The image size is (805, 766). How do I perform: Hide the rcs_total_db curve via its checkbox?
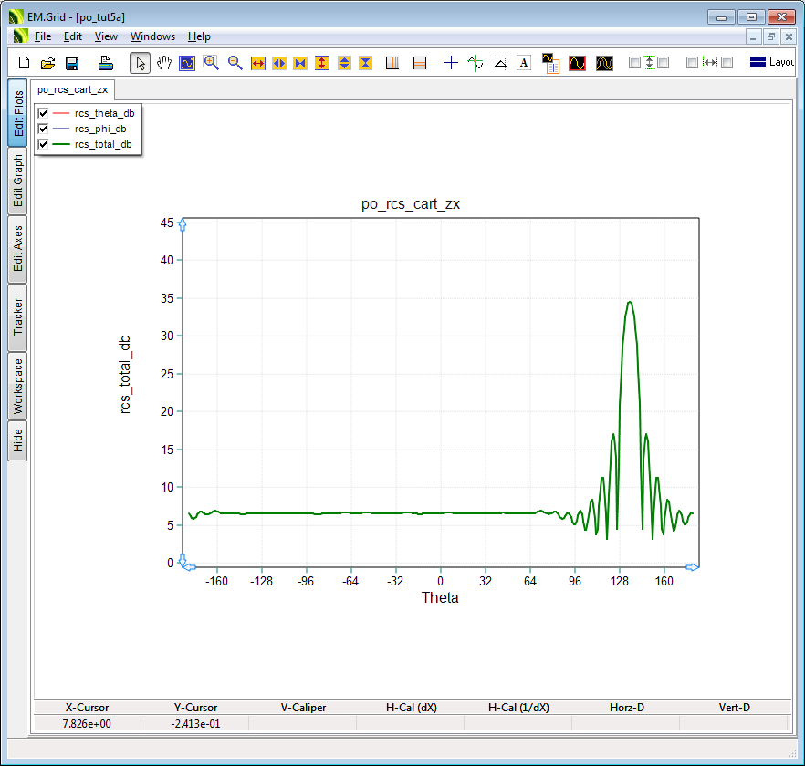click(43, 144)
